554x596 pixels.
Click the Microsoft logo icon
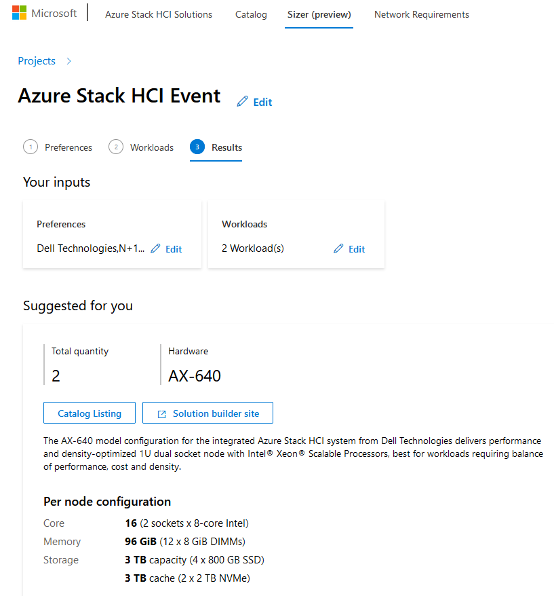[x=19, y=13]
